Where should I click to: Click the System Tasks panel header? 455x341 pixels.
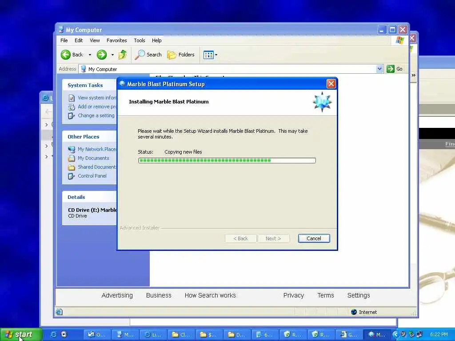pyautogui.click(x=89, y=85)
